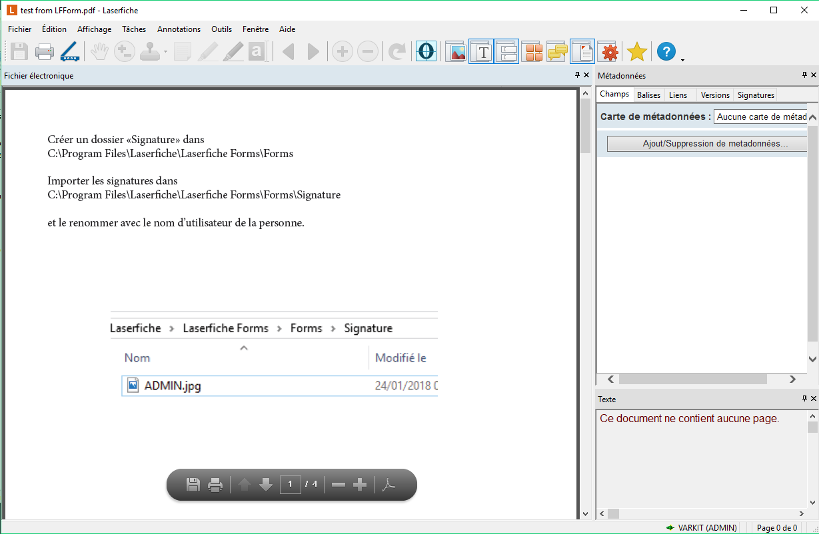The height and width of the screenshot is (534, 819).
Task: Click the Print icon in the main toolbar
Action: 45,51
